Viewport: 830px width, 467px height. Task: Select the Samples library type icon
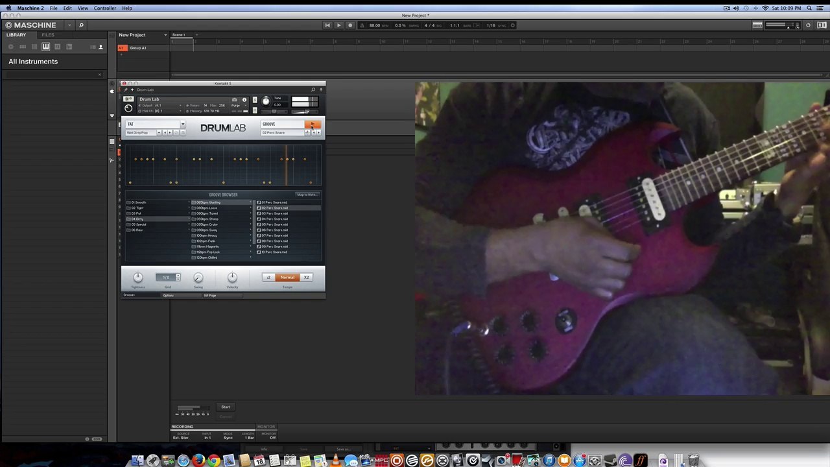tap(69, 47)
